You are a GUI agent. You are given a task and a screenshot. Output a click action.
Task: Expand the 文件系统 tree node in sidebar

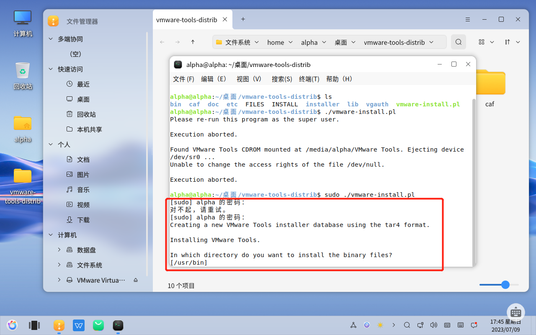click(59, 265)
